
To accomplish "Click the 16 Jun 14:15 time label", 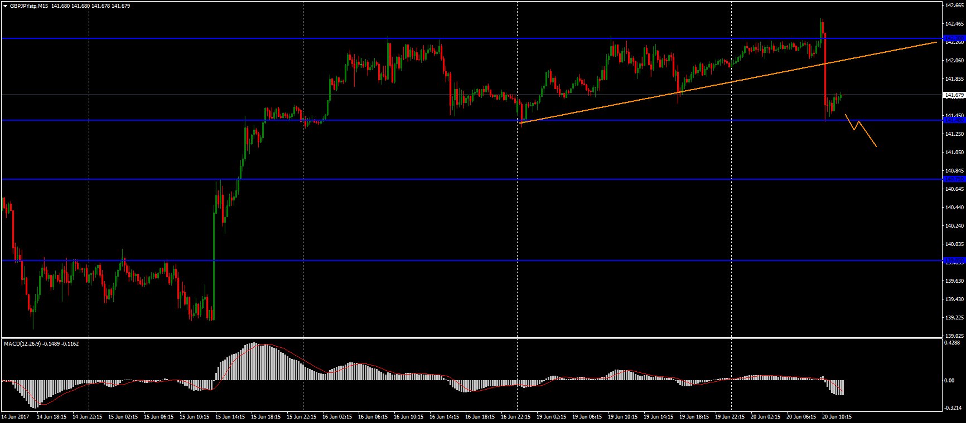I will [445, 416].
